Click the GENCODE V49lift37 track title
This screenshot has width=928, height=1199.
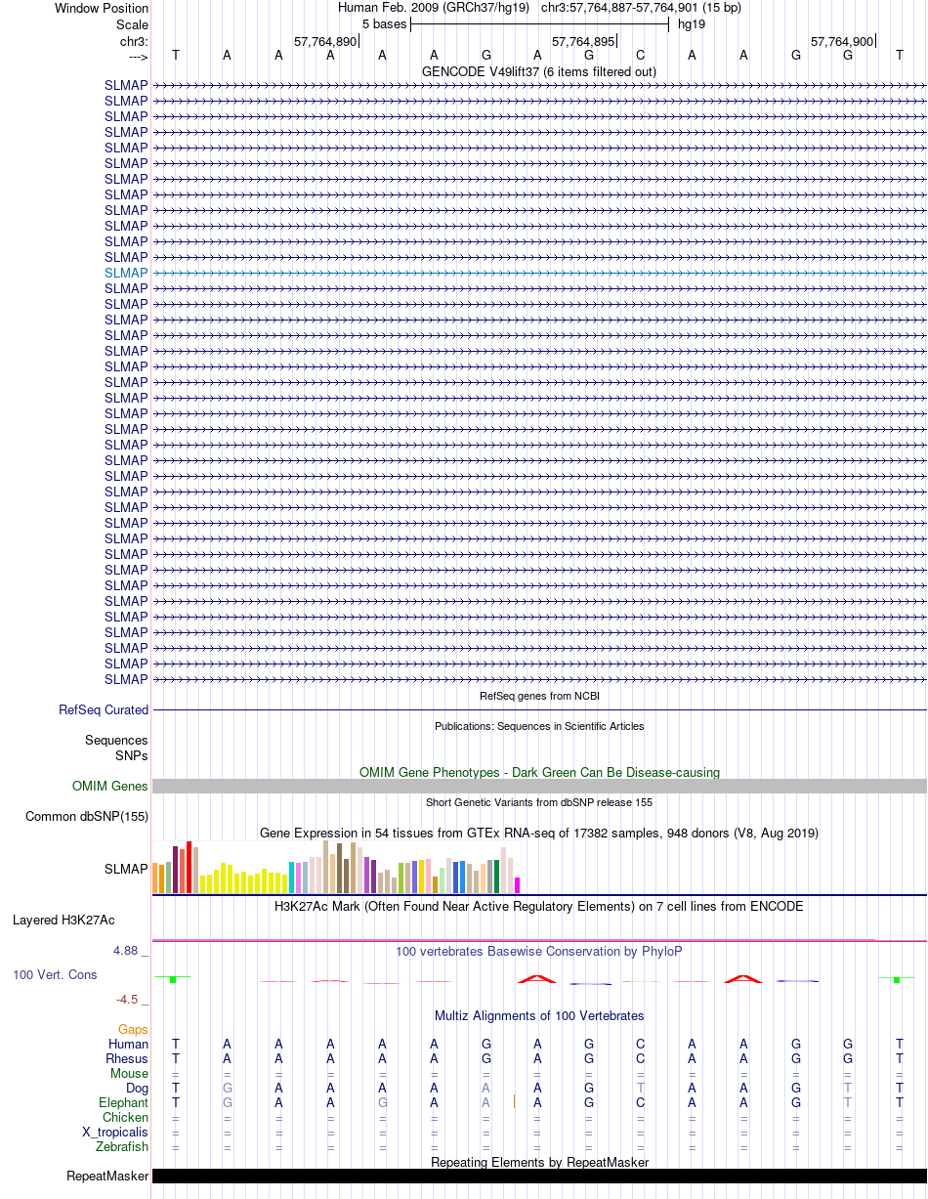click(539, 72)
